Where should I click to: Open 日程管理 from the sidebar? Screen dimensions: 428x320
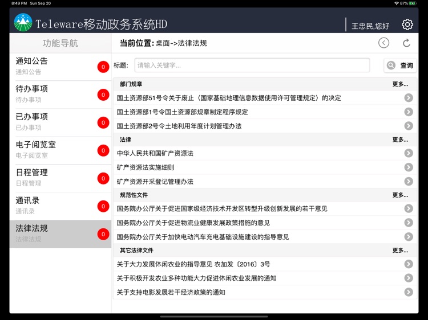[60, 178]
